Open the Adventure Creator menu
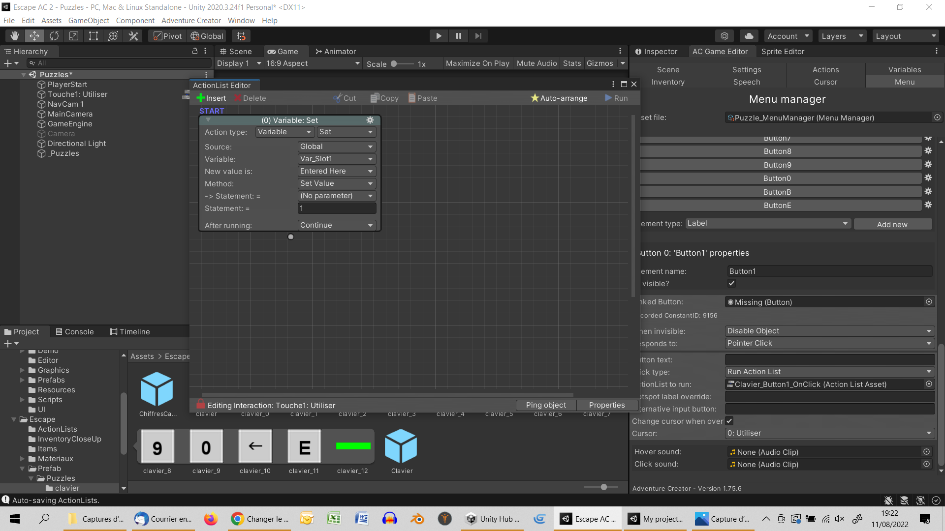Viewport: 945px width, 531px height. (x=191, y=20)
